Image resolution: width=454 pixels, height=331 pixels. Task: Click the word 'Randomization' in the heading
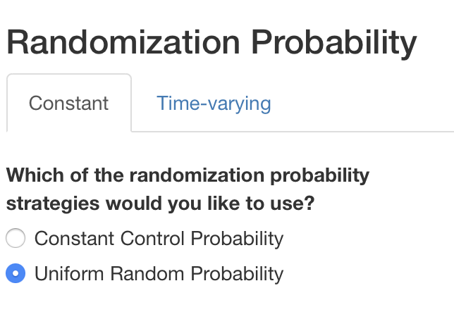(123, 42)
